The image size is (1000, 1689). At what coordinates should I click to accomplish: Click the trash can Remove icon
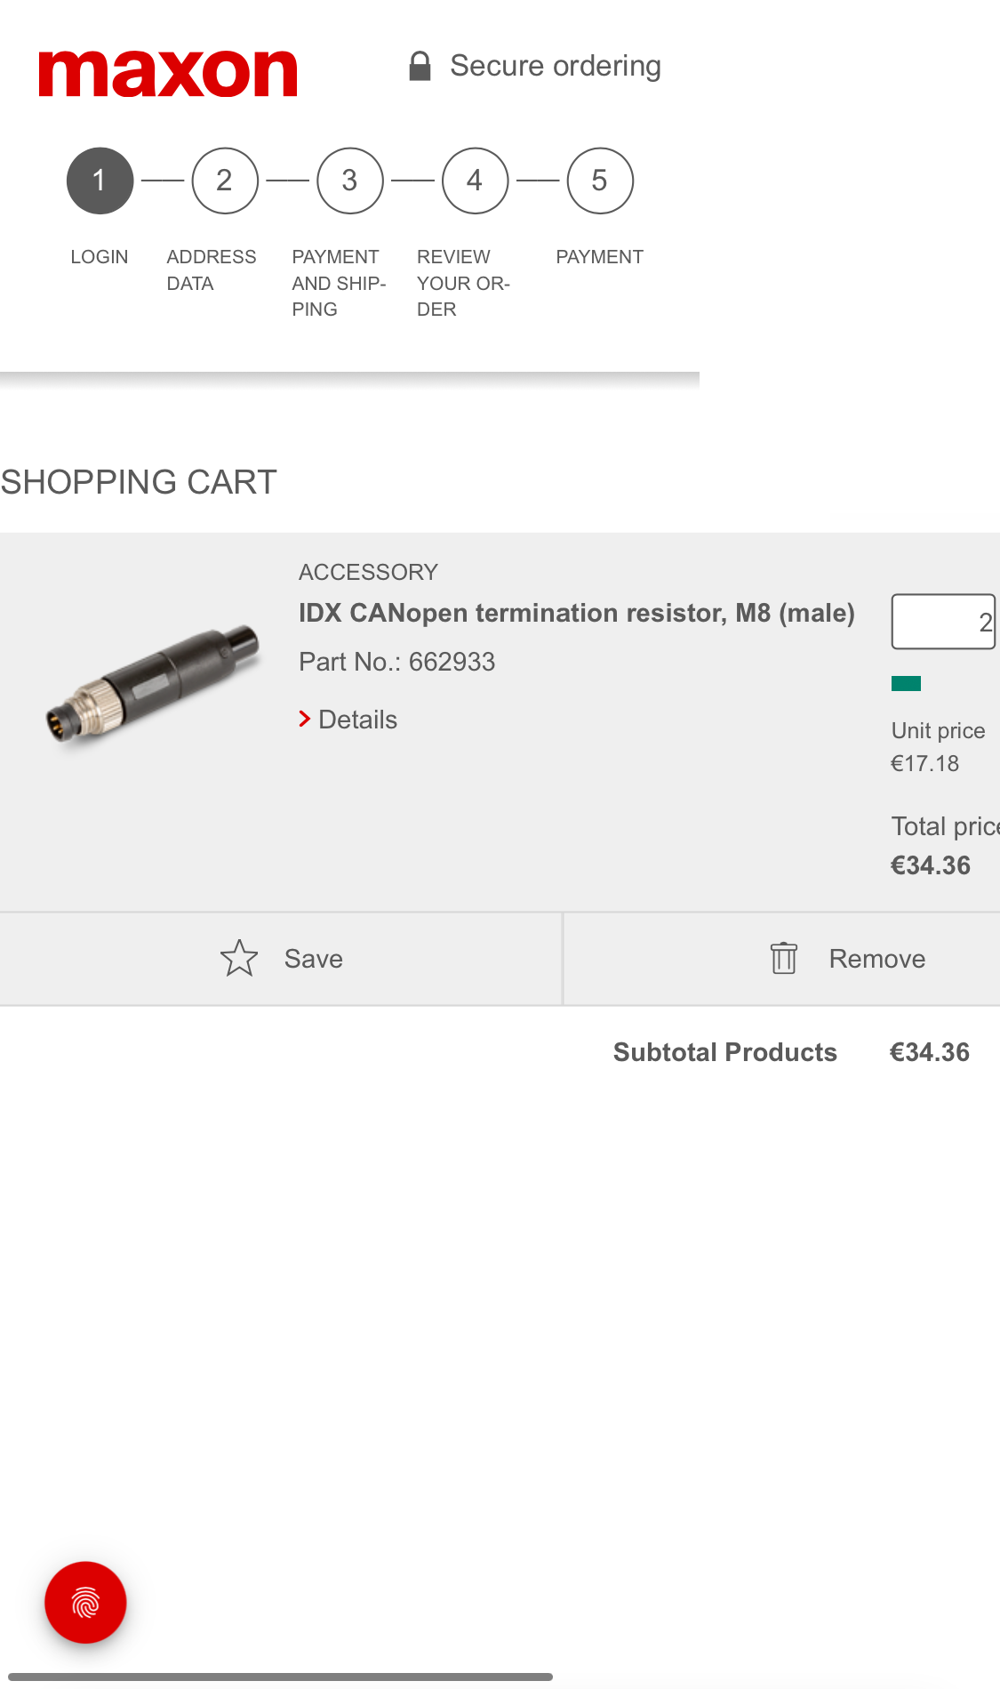783,959
